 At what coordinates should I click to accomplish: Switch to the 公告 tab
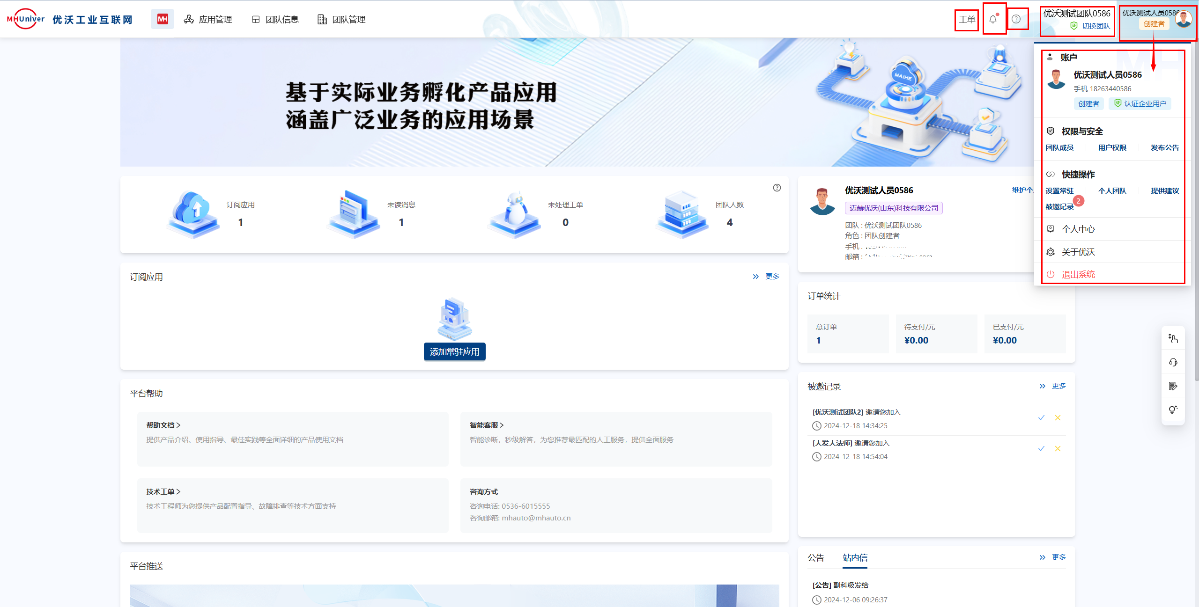point(815,557)
